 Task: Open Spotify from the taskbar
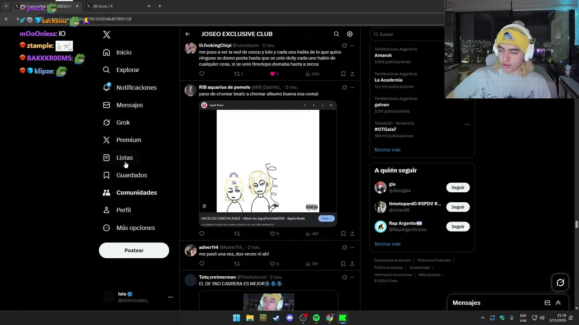coord(316,318)
